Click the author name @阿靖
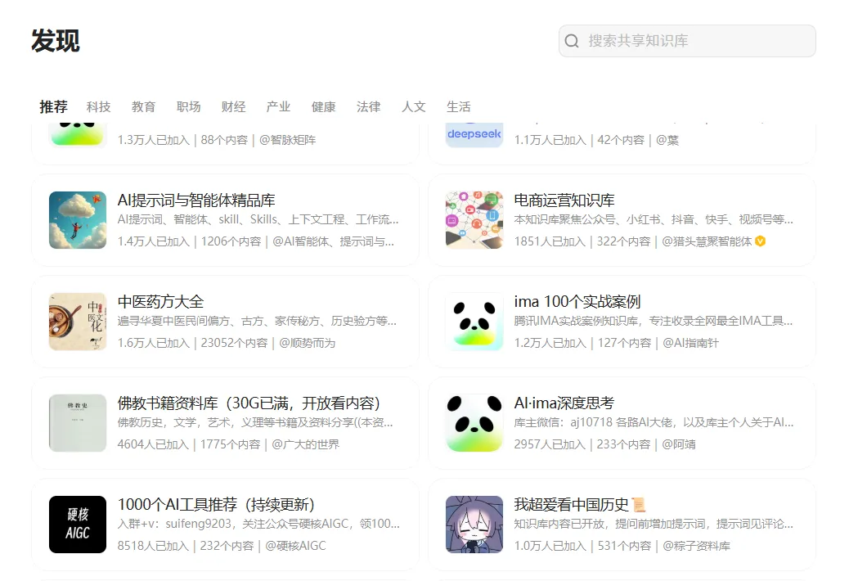849x581 pixels. click(x=678, y=444)
